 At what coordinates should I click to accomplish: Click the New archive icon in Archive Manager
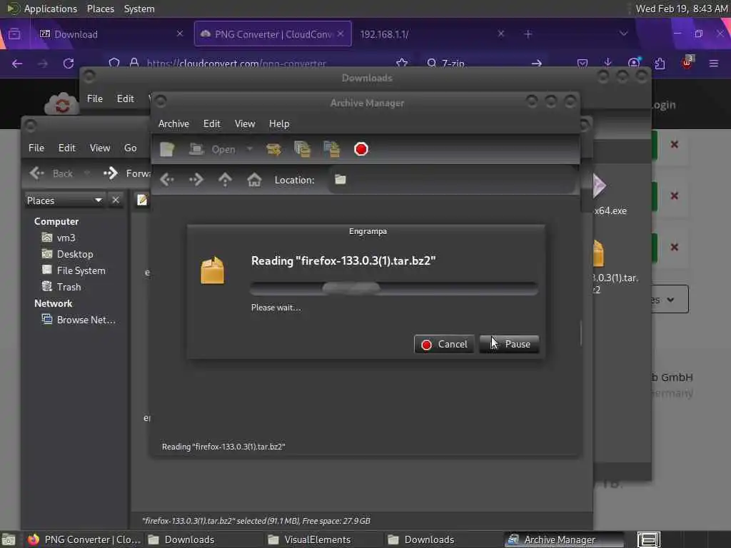(x=167, y=150)
